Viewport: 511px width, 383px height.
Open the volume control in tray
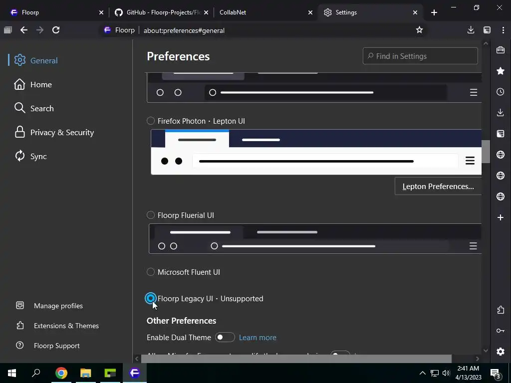[446, 373]
